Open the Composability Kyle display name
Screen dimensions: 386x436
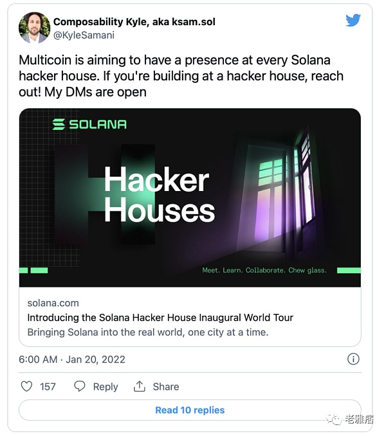134,22
